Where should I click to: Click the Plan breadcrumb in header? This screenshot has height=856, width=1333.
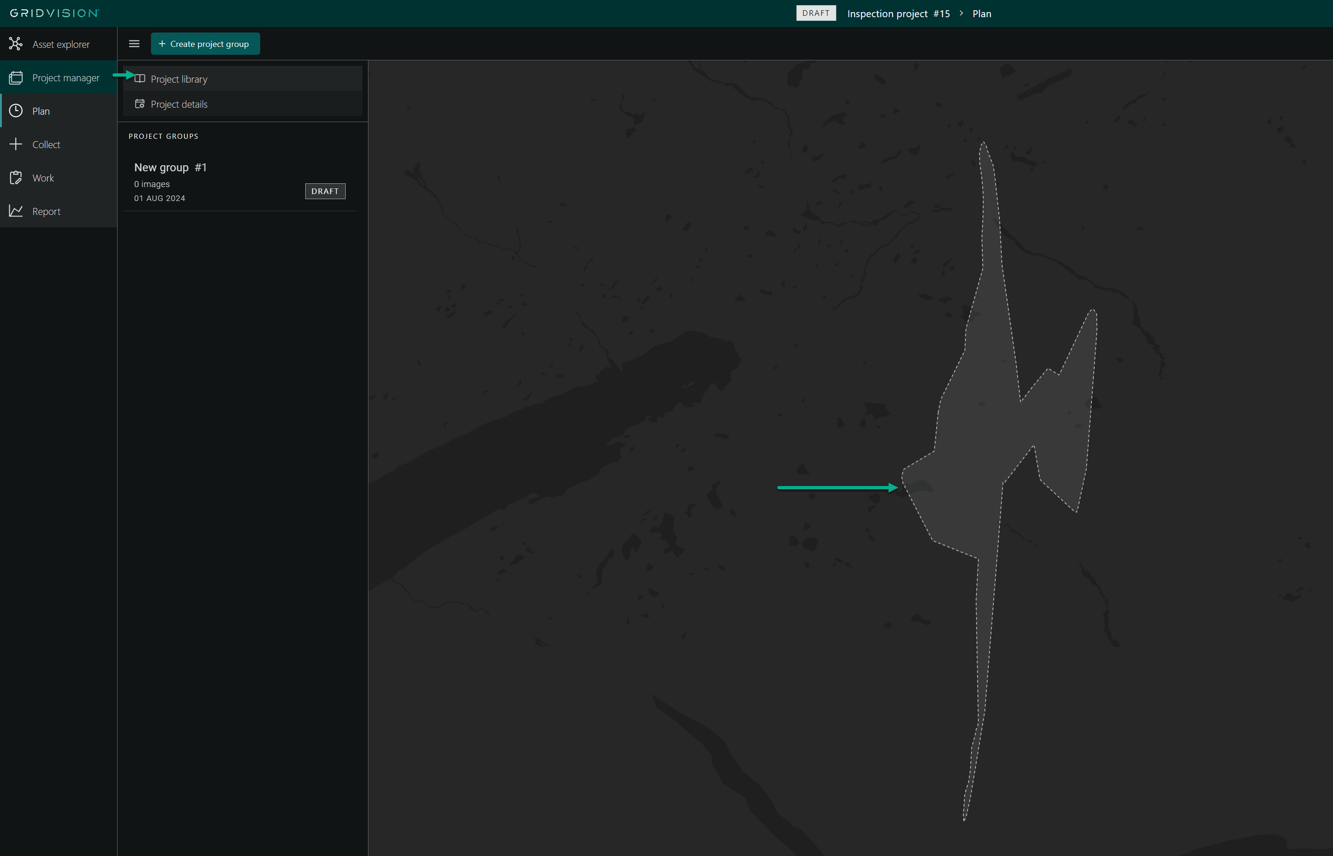[981, 13]
